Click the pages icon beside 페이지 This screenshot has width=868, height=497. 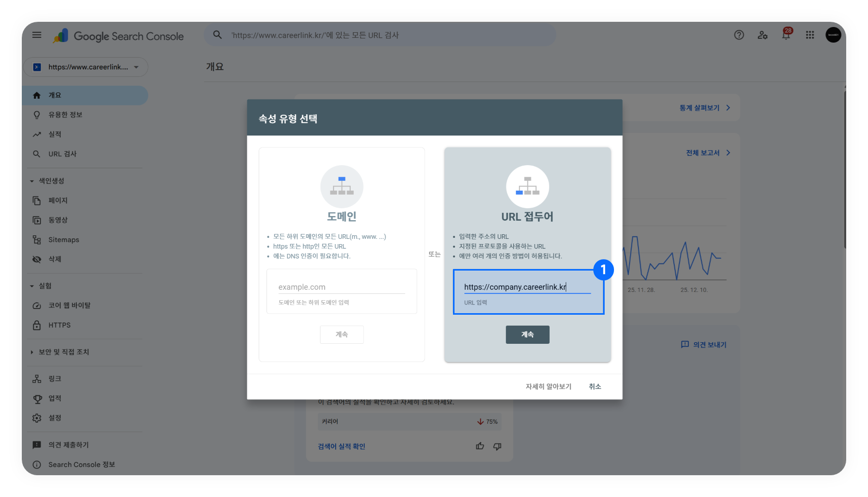pos(37,200)
